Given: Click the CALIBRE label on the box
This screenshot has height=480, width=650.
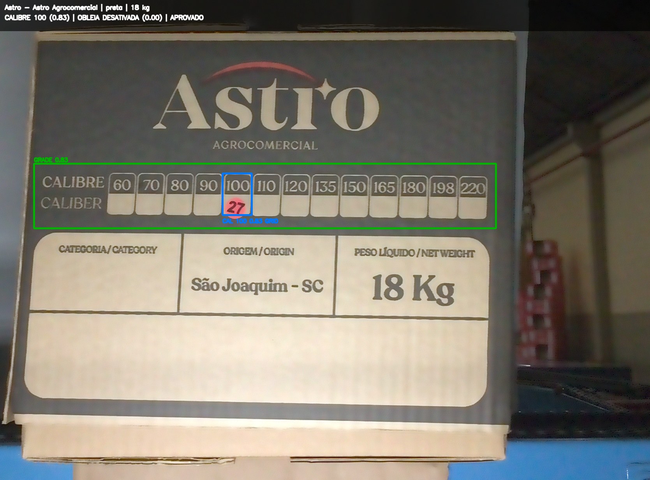Looking at the screenshot, I should pos(73,182).
